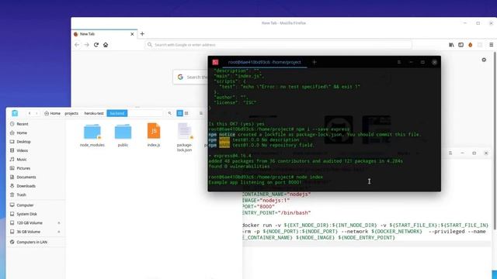The image size is (497, 279).
Task: Open text editor window menu icon
Action: 450,153
